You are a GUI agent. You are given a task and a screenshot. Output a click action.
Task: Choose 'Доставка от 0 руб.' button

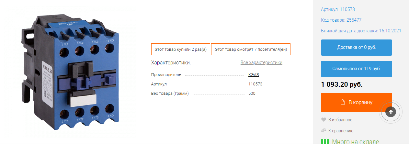[x=357, y=48]
